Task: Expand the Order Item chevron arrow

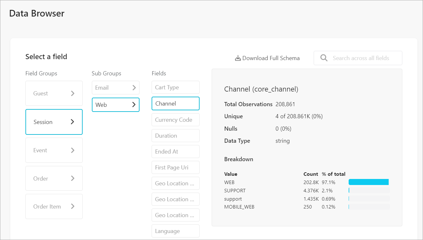Action: [x=72, y=206]
